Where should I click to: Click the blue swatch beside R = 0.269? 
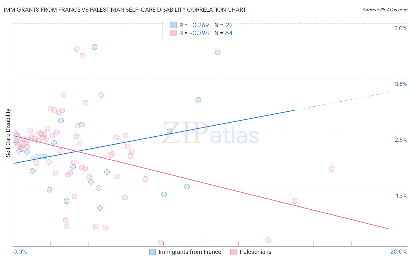(173, 25)
